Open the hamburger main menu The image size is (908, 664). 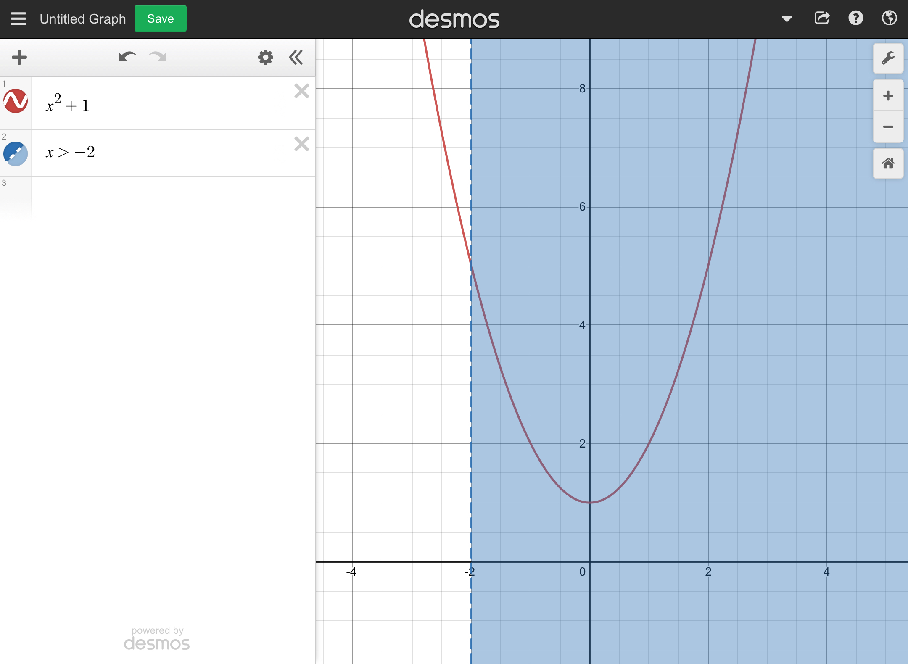click(x=18, y=18)
